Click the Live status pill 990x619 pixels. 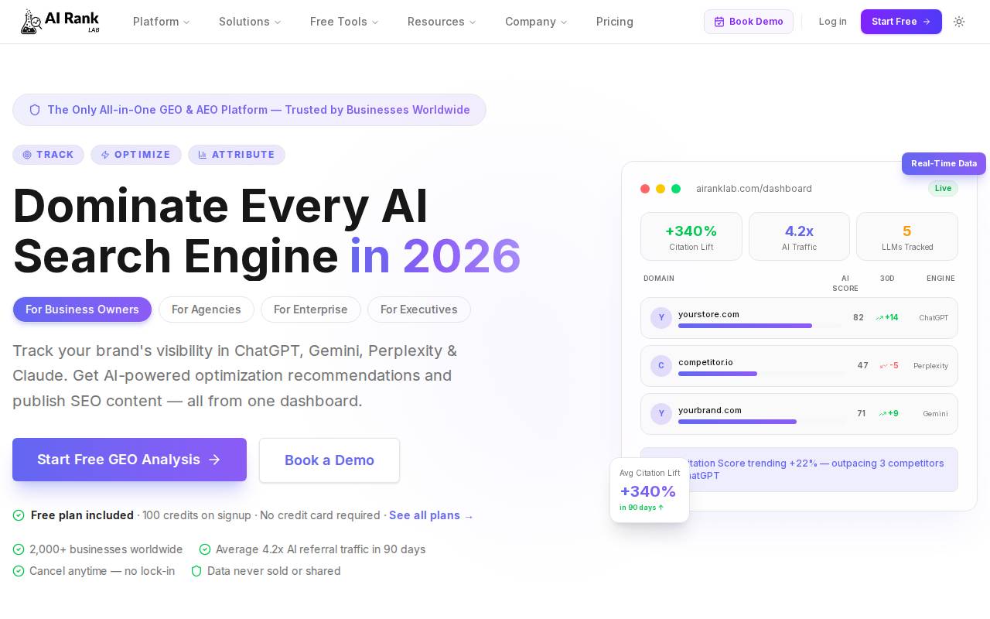943,188
